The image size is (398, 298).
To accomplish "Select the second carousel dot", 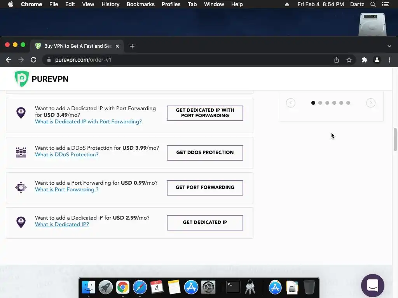I will (320, 103).
